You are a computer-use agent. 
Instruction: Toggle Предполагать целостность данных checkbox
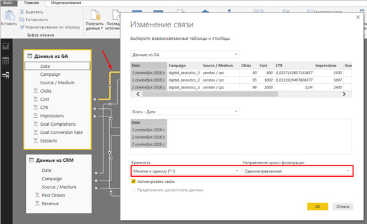pyautogui.click(x=134, y=190)
